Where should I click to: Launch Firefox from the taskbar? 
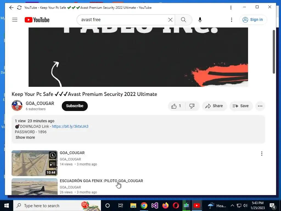(165, 206)
